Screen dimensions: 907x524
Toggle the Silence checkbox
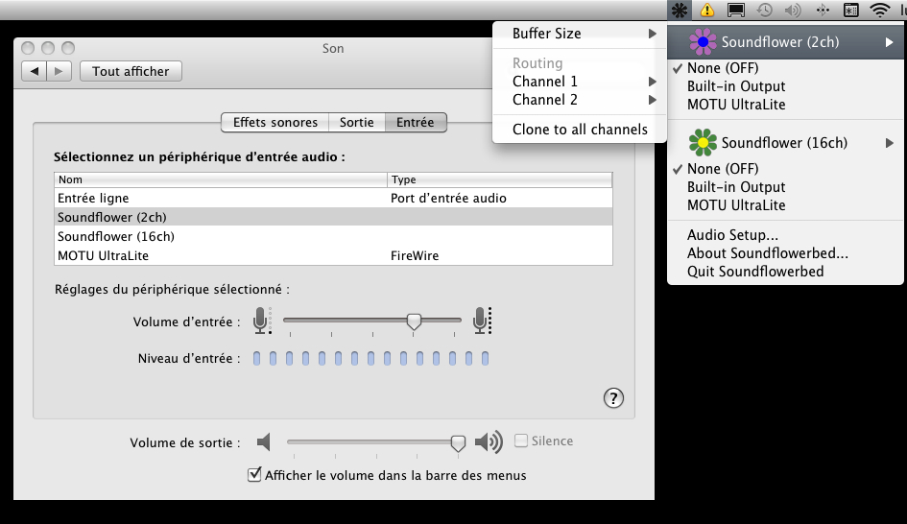click(x=521, y=441)
